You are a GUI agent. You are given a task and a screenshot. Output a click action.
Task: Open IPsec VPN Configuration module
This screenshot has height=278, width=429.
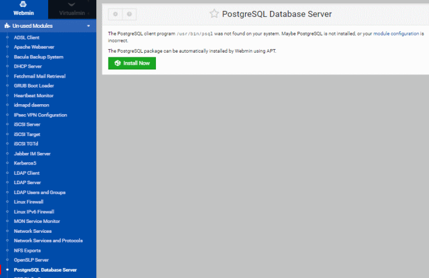[x=41, y=115]
